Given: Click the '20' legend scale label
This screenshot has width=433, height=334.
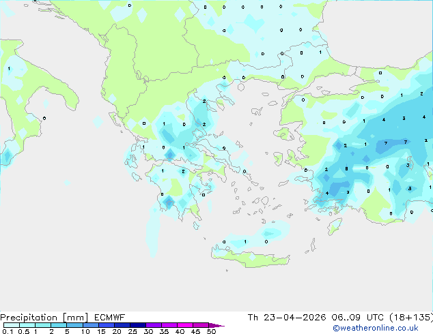Looking at the screenshot, I should click(117, 331).
